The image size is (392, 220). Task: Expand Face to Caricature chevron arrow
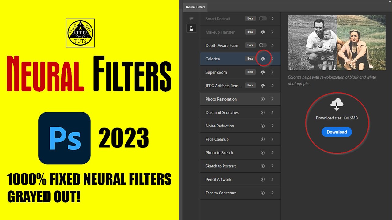tap(272, 193)
